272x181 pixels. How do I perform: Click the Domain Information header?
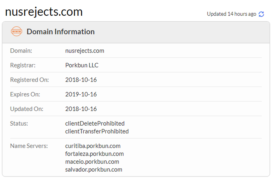click(61, 32)
